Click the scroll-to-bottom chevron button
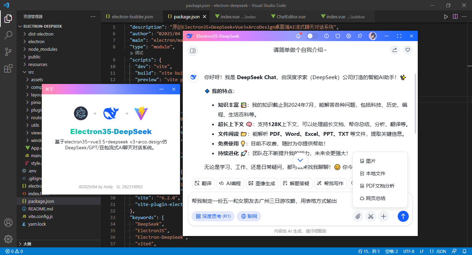The width and height of the screenshot is (472, 255). [300, 160]
